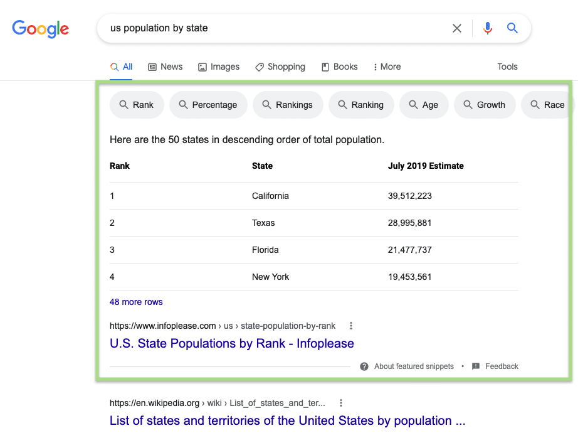The width and height of the screenshot is (578, 433).
Task: Click the About featured snippets question icon
Action: coord(364,366)
